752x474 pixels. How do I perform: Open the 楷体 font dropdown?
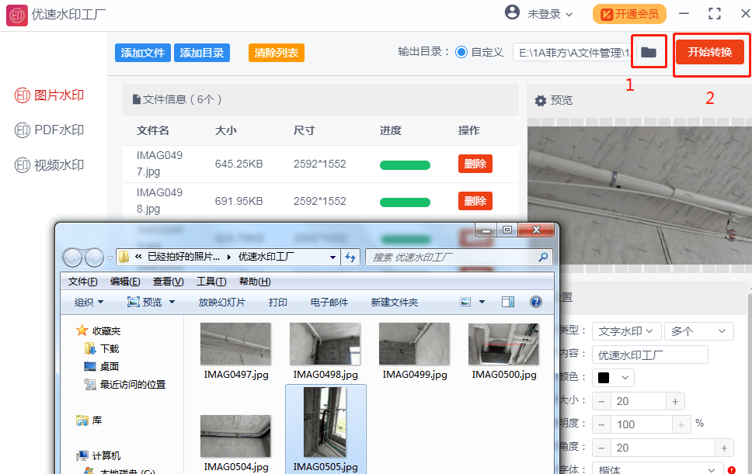(x=657, y=469)
